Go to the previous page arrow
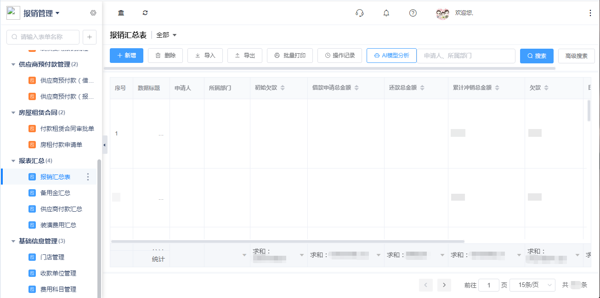Image resolution: width=600 pixels, height=298 pixels. (x=426, y=285)
